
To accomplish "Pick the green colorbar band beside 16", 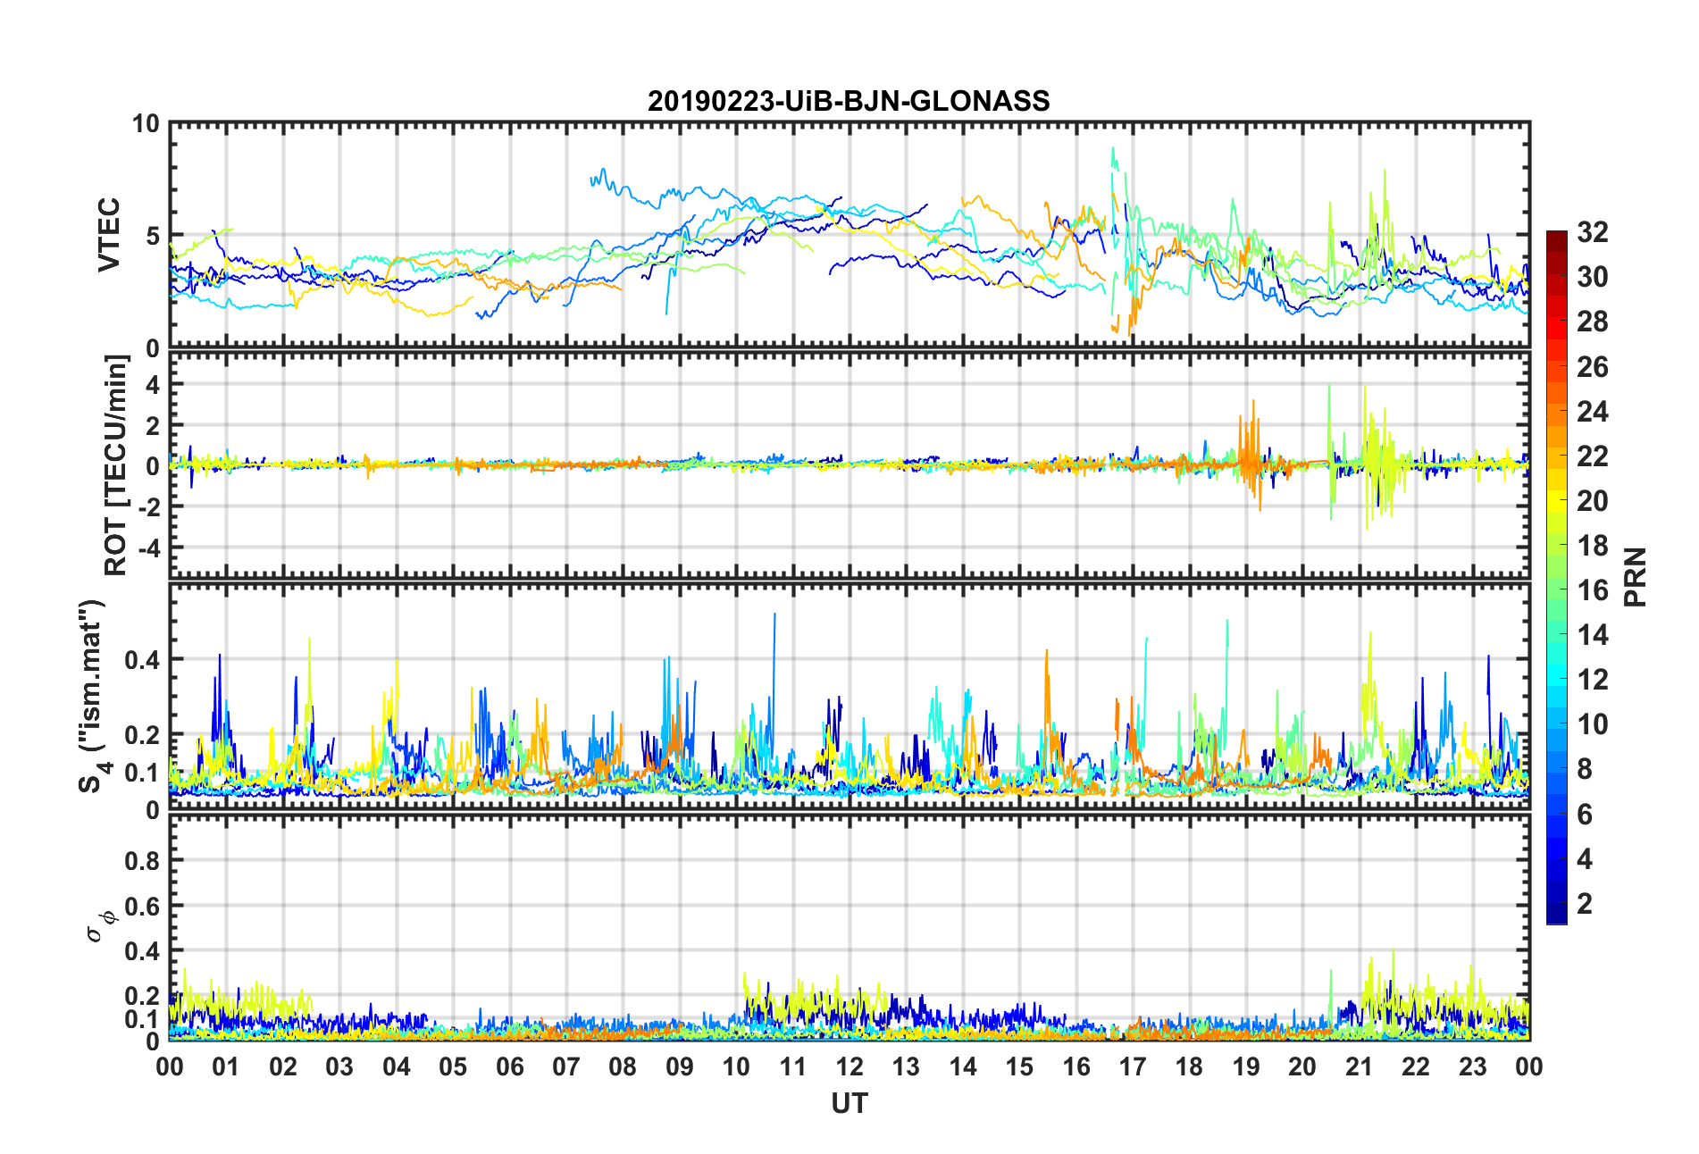I will click(x=1556, y=590).
